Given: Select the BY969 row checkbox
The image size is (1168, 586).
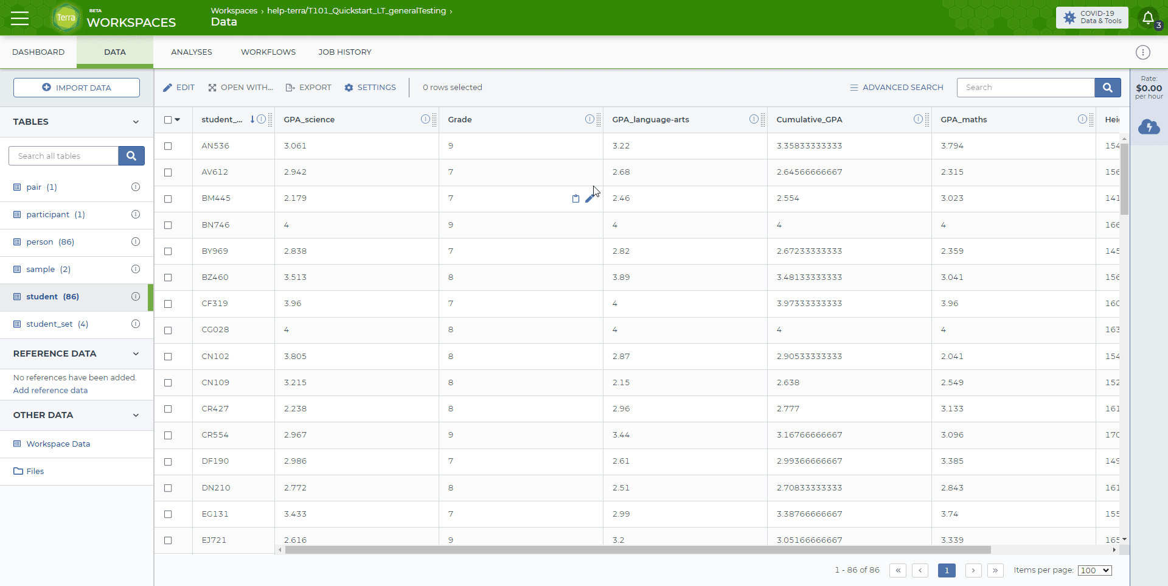Looking at the screenshot, I should (x=168, y=251).
